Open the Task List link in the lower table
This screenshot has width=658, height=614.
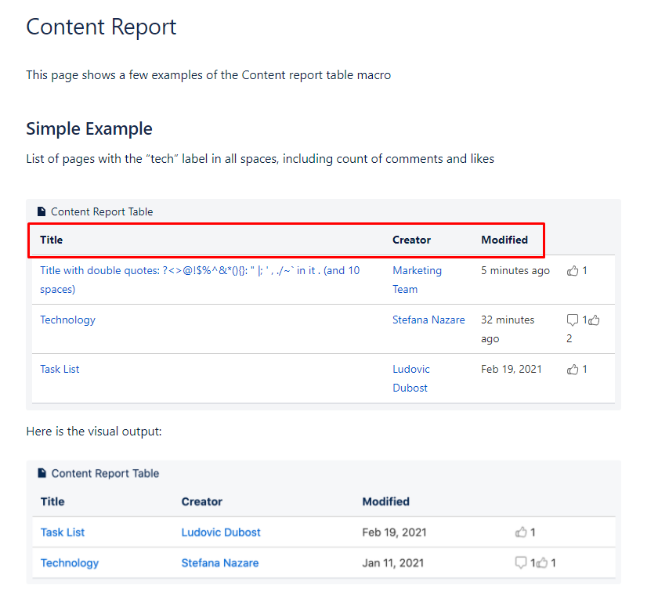tap(63, 533)
